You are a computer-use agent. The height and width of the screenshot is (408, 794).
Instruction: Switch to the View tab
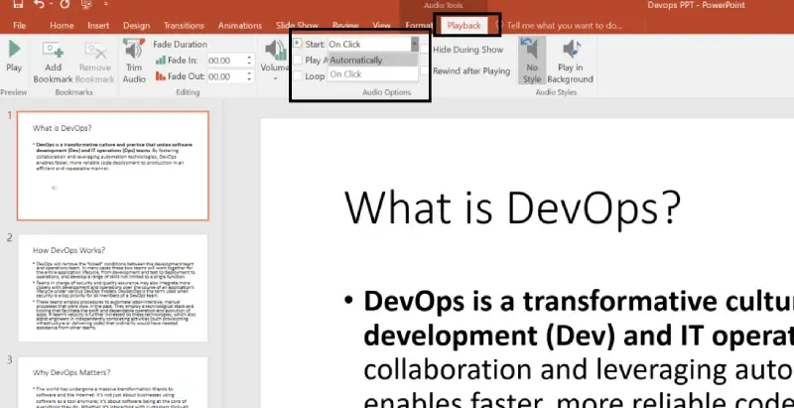tap(381, 25)
